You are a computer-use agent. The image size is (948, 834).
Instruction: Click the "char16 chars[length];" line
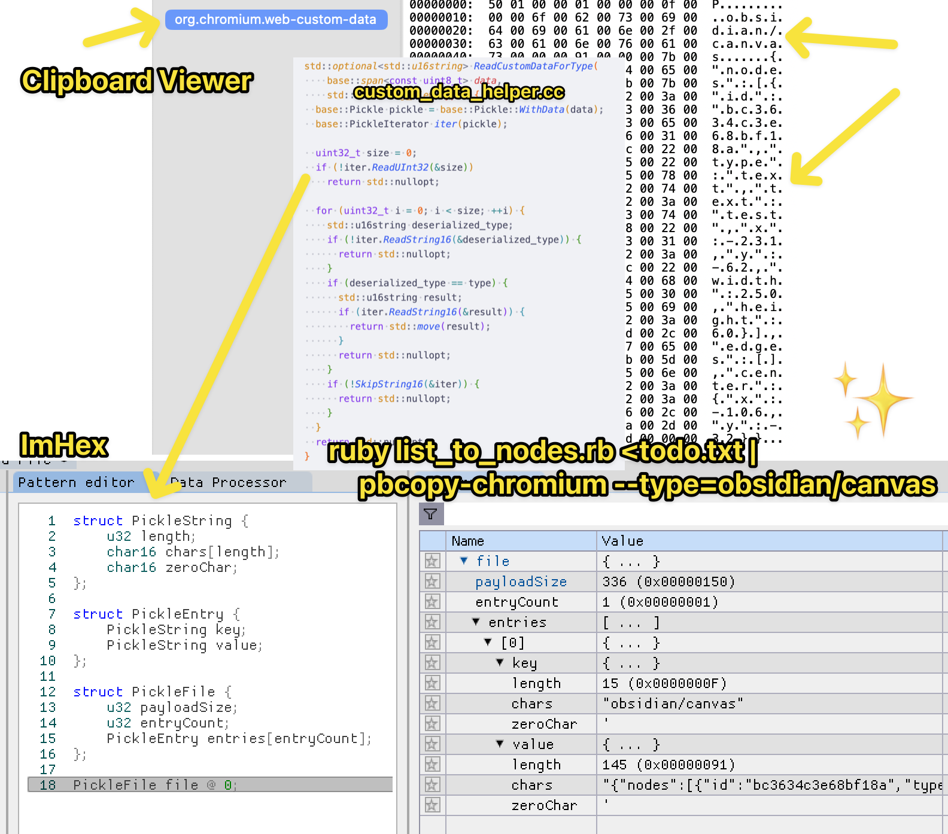(193, 552)
